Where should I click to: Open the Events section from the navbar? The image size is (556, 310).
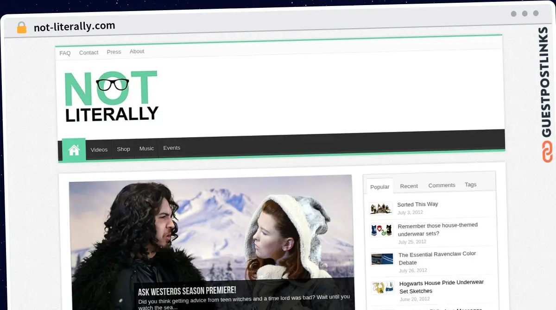(x=171, y=148)
